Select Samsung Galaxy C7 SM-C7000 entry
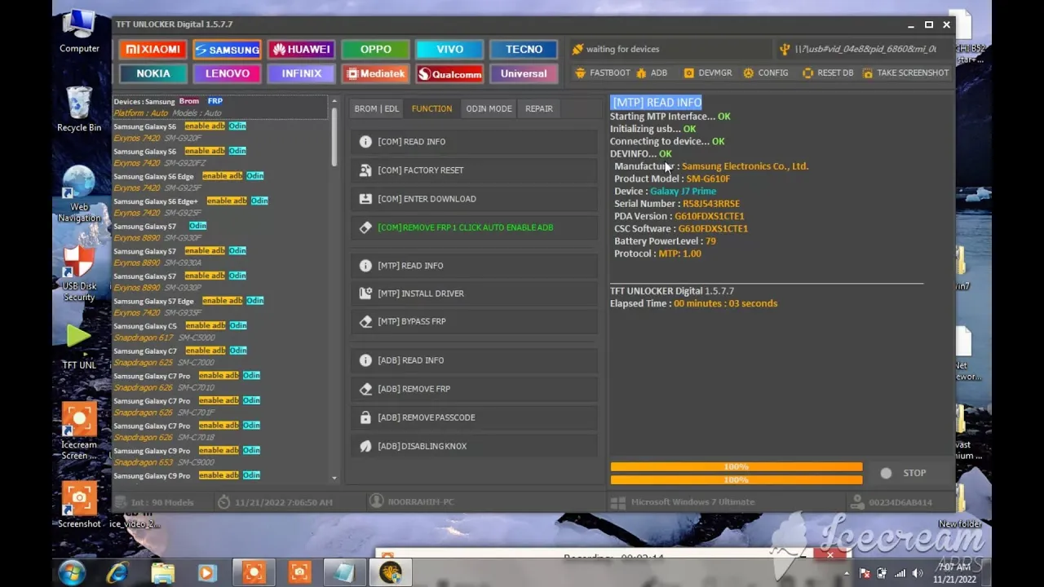The image size is (1044, 587). click(x=220, y=356)
